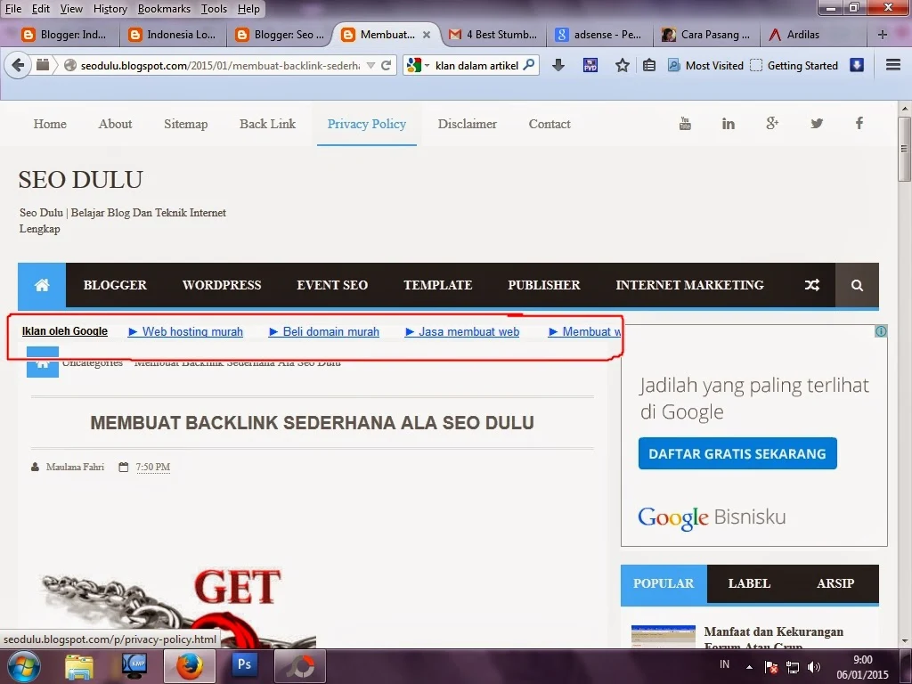Switch to the LABEL sidebar tab
This screenshot has height=684, width=912.
tap(749, 583)
